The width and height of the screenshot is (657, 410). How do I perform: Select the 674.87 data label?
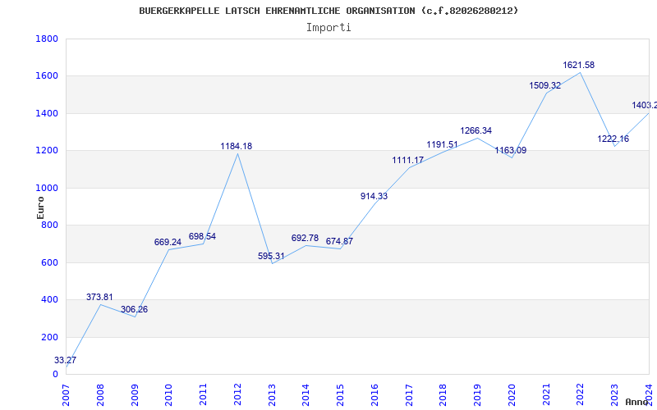pyautogui.click(x=339, y=241)
